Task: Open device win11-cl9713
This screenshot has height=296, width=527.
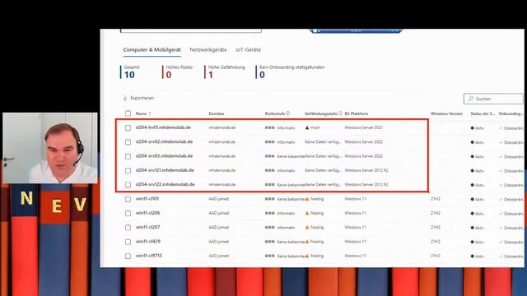Action: (x=149, y=256)
